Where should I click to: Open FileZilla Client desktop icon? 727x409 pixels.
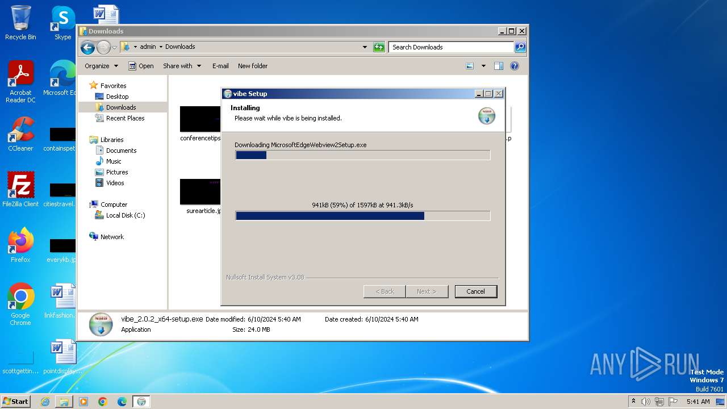(x=20, y=190)
